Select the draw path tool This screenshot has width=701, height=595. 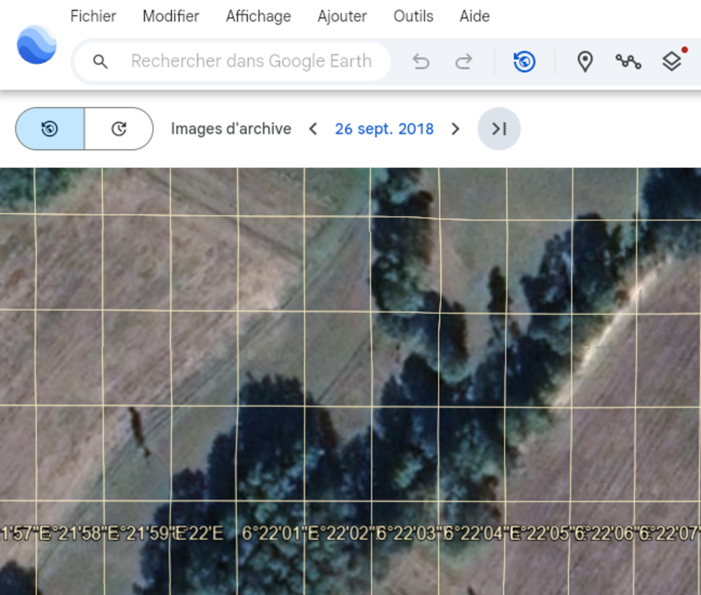(x=628, y=62)
